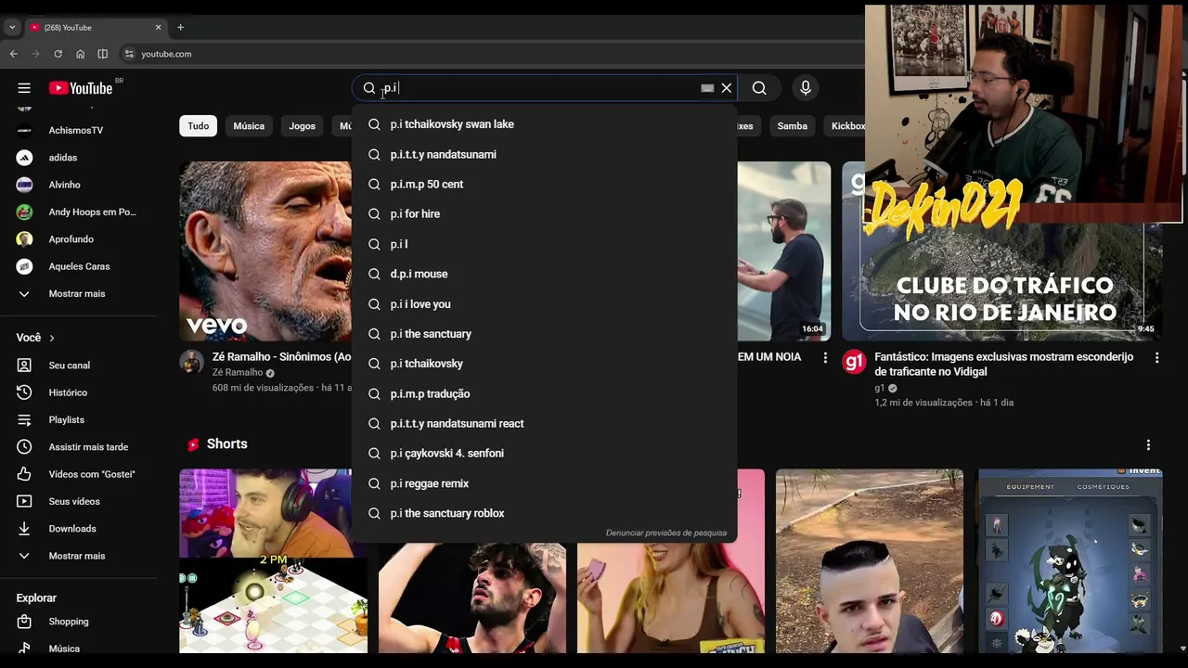
Task: Choose suggestion "p.i reggae remix"
Action: coord(545,483)
